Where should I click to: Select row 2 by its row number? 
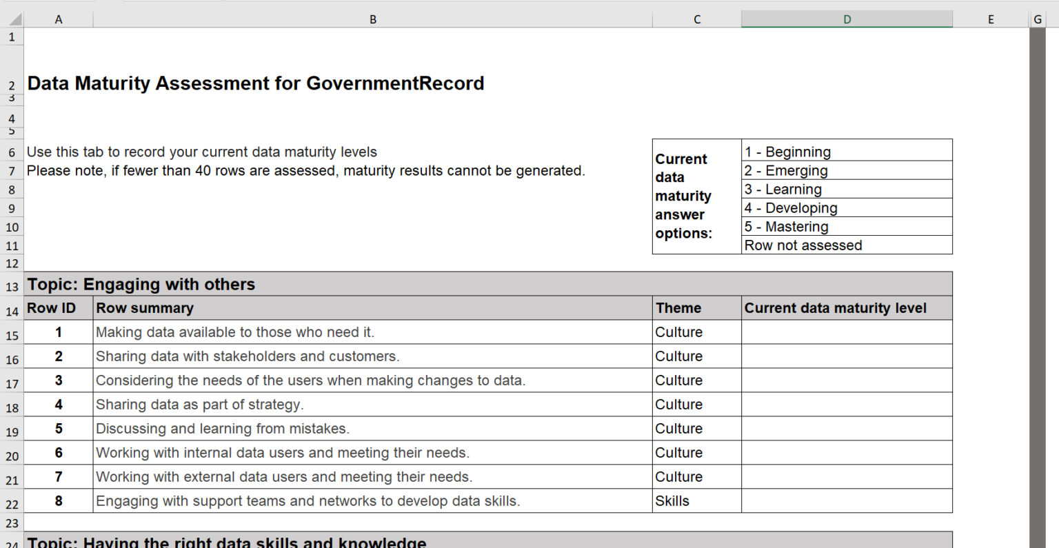(x=12, y=83)
